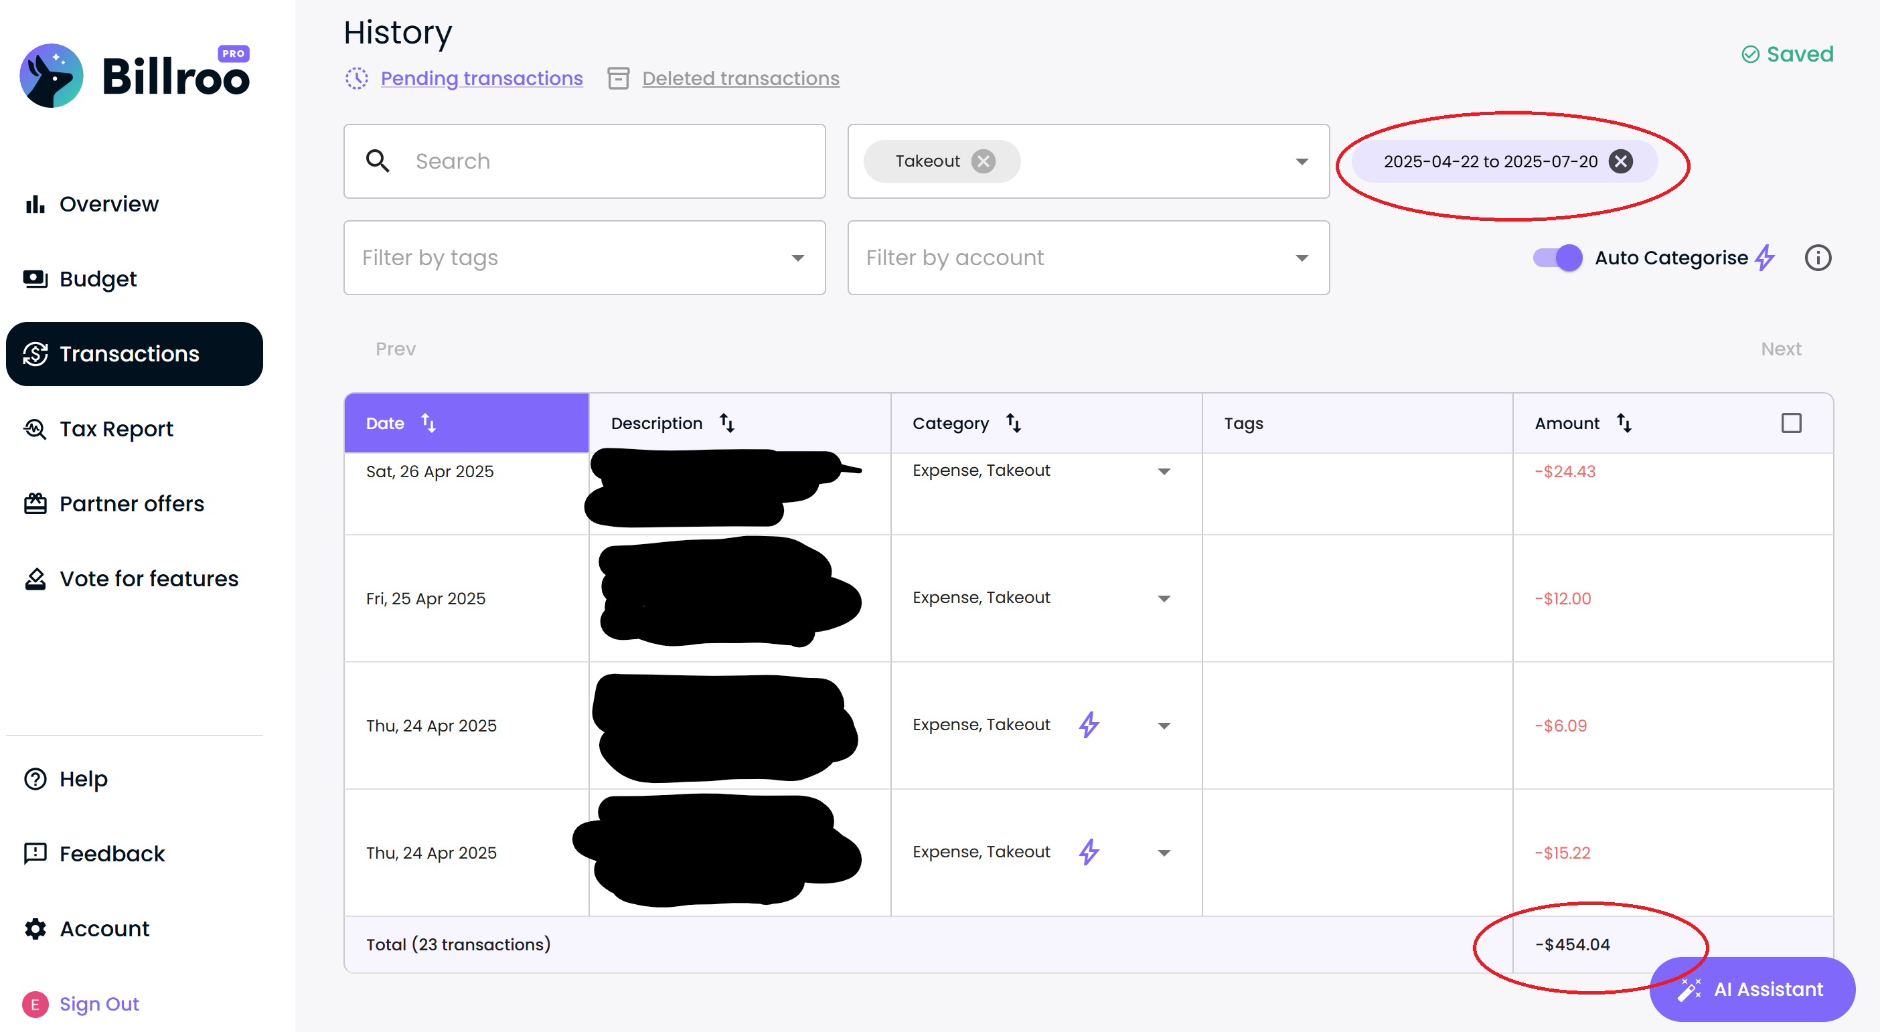1880x1032 pixels.
Task: Sort by Category using the arrows icon
Action: tap(1014, 423)
